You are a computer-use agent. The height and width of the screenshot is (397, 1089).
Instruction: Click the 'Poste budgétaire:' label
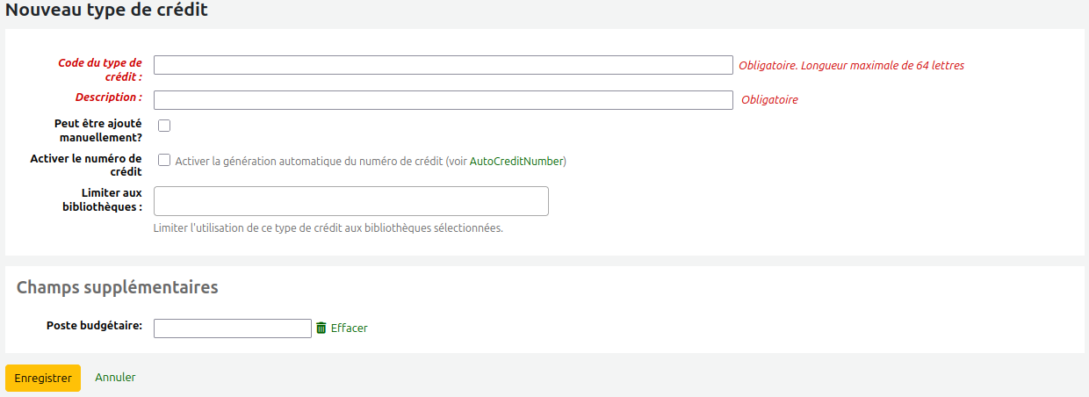click(94, 326)
